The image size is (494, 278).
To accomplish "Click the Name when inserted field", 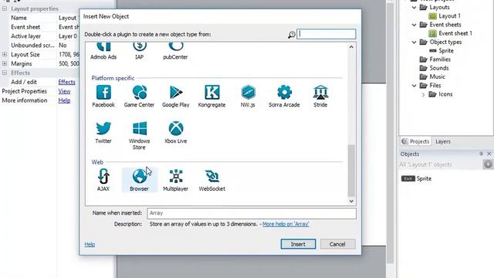I will pos(252,213).
